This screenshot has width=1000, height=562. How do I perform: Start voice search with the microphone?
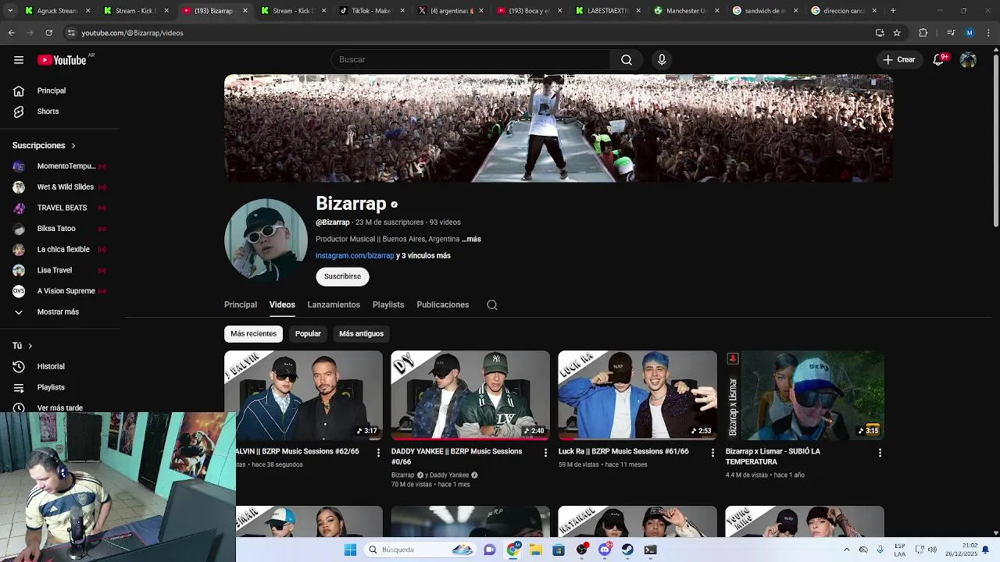tap(662, 60)
